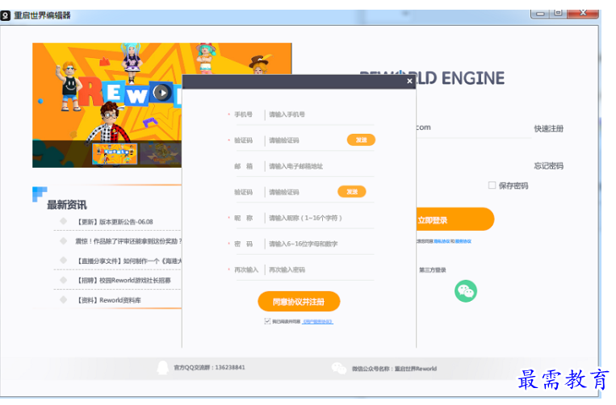Click the QQ penguin icon in footer
The image size is (616, 405).
(x=162, y=368)
